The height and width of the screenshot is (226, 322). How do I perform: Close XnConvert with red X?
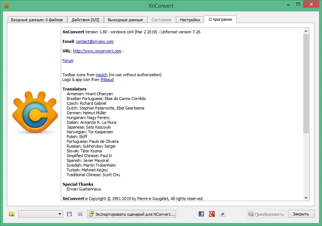tap(311, 4)
